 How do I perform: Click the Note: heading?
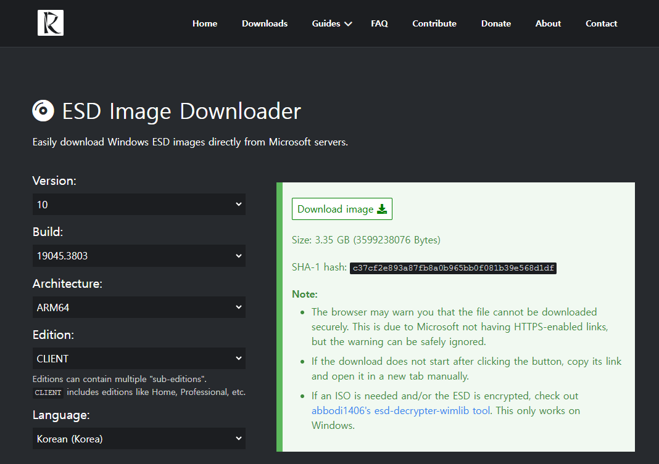click(305, 294)
